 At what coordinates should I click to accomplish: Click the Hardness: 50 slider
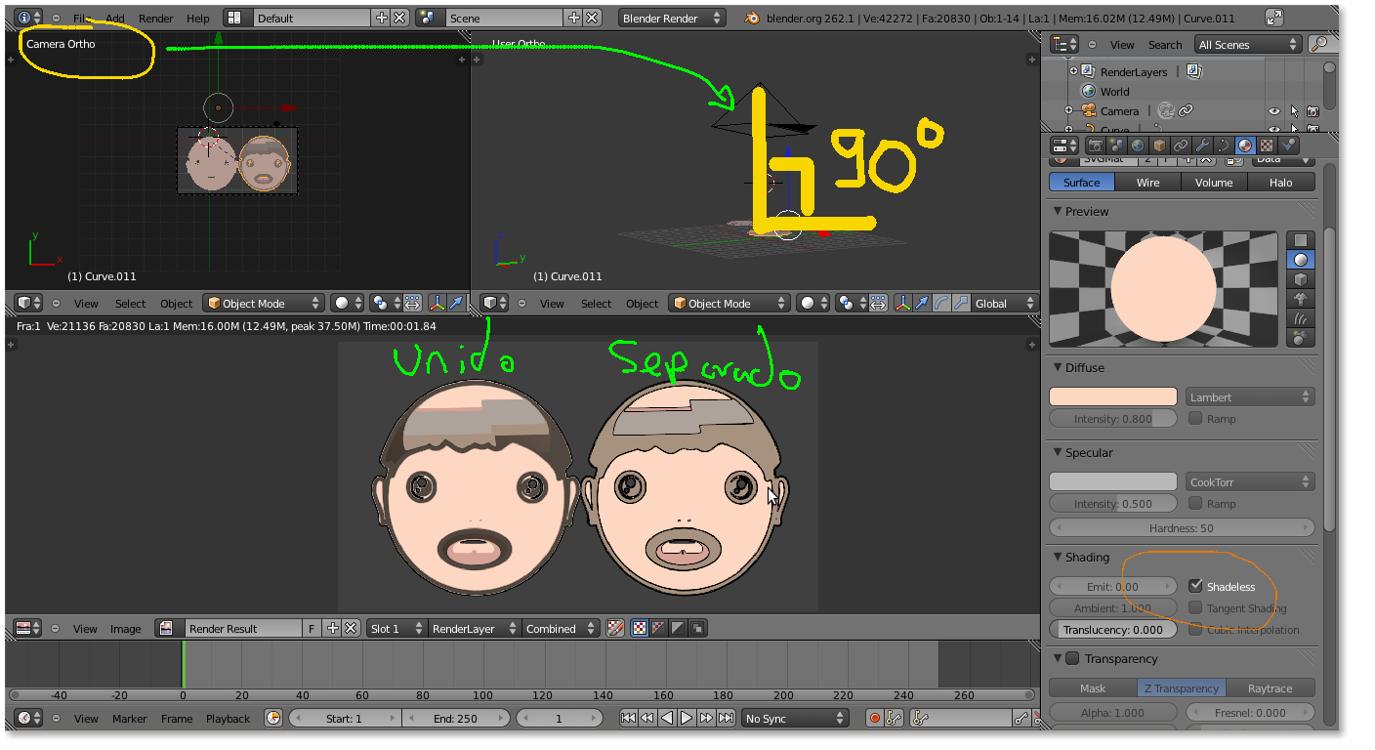point(1182,527)
